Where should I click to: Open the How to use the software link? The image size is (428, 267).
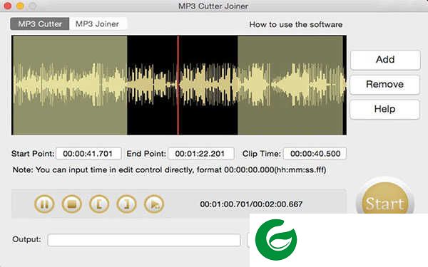tap(295, 24)
